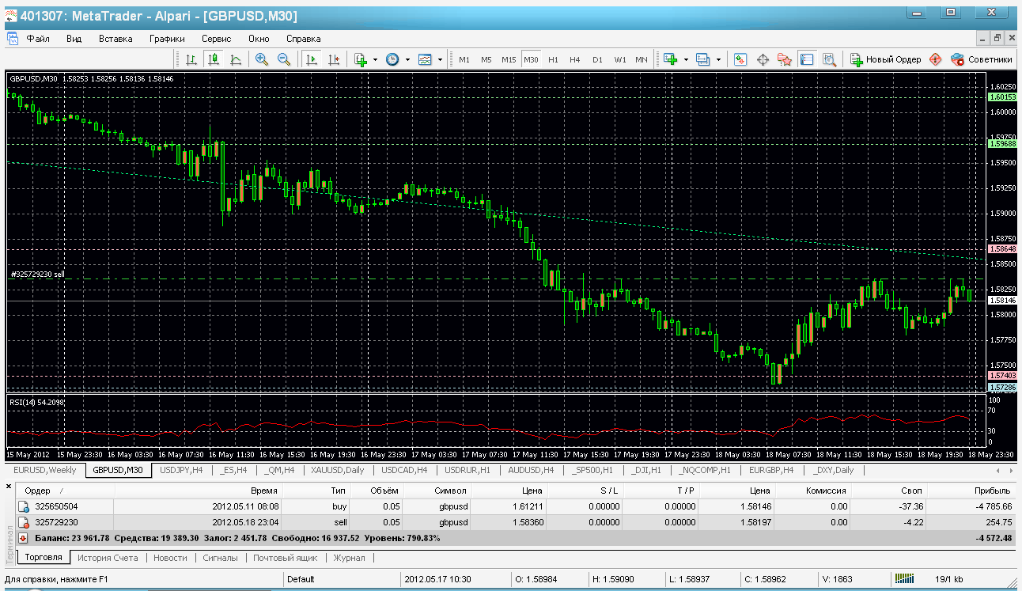Expand the periodicity clock dropdown arrow

(407, 59)
